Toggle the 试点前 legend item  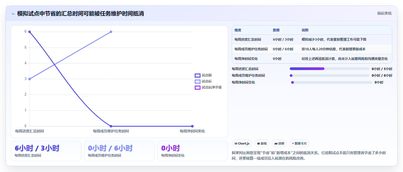click(203, 75)
